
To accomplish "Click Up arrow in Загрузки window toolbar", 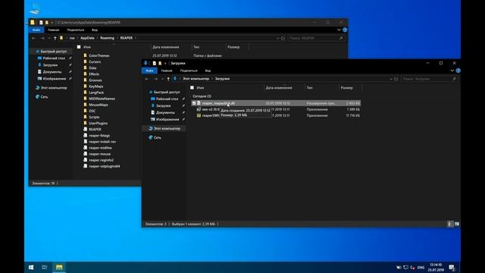I will point(168,79).
